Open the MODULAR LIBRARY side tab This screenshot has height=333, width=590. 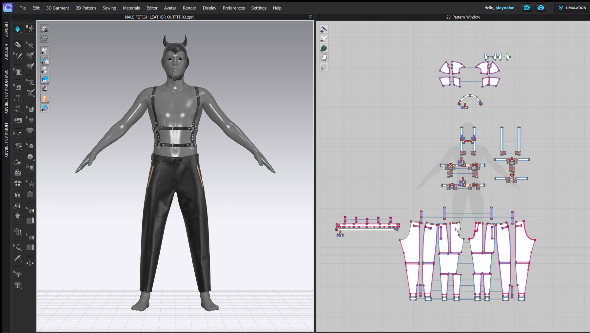(x=6, y=140)
